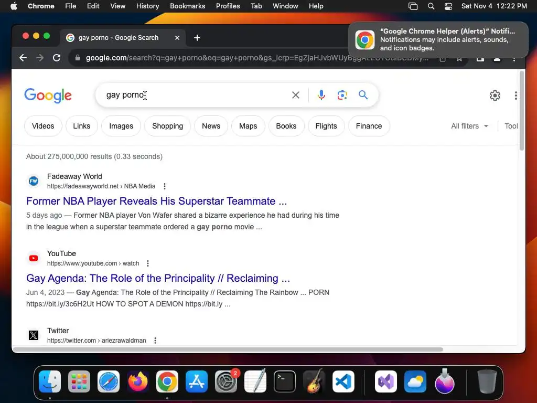Viewport: 537px width, 403px height.
Task: Click the YouTube favicon
Action: 34,258
